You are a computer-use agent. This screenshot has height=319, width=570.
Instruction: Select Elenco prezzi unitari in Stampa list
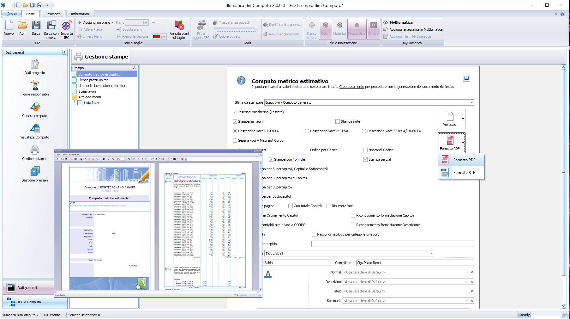(x=93, y=80)
